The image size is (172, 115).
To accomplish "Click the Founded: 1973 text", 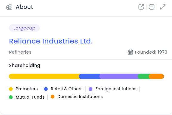I will [x=151, y=52].
